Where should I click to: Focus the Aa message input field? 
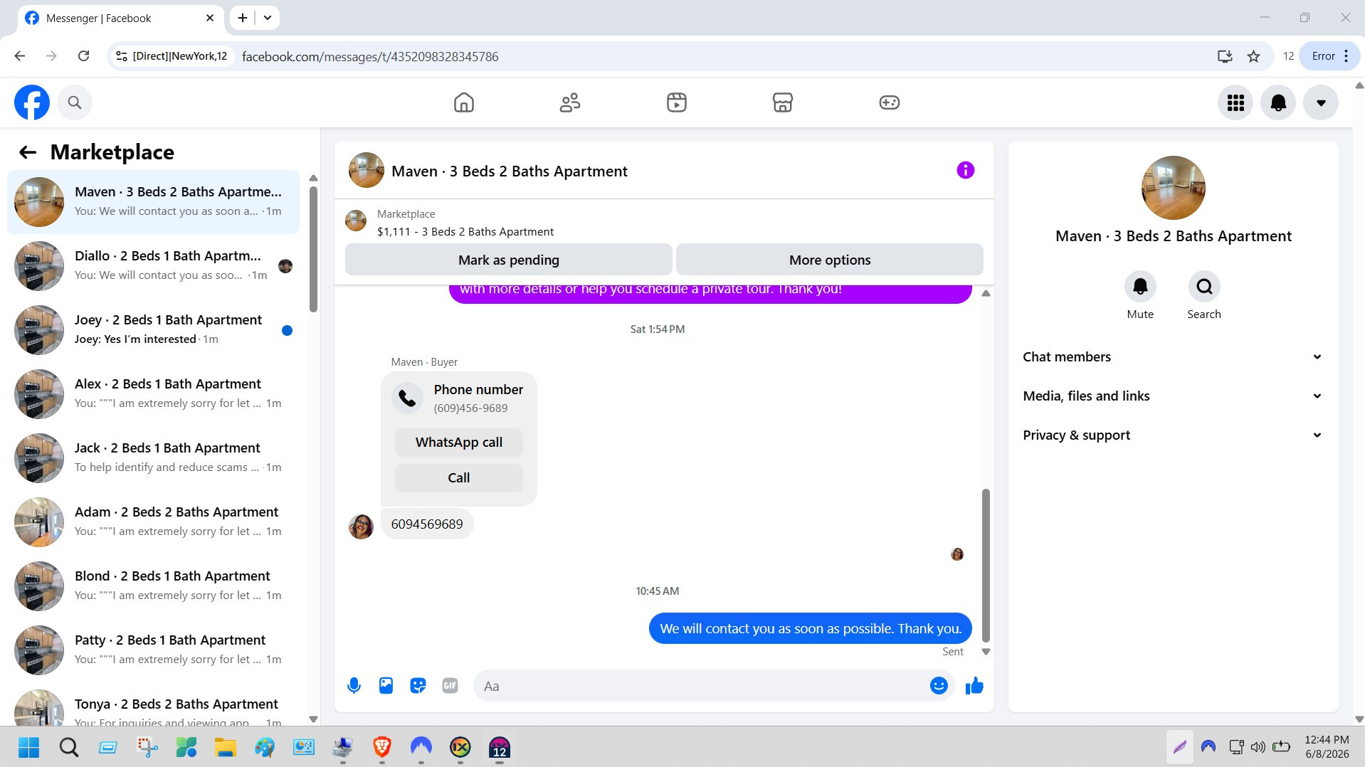[x=701, y=686]
